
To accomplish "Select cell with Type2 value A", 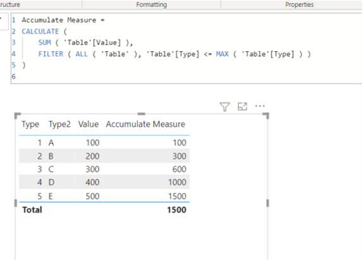I will [x=51, y=143].
